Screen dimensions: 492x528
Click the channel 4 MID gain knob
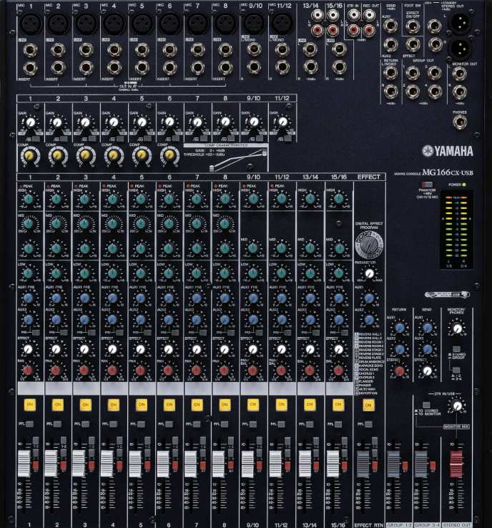[x=113, y=248]
